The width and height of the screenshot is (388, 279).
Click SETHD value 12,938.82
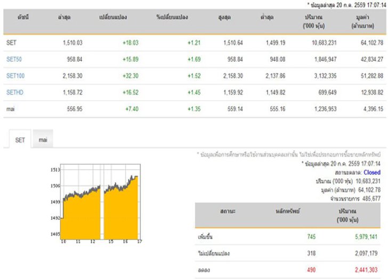click(372, 93)
